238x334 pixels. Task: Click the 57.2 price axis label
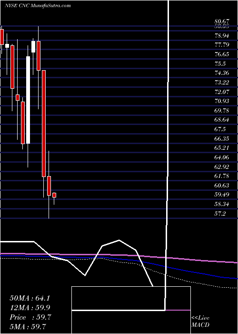(220, 214)
